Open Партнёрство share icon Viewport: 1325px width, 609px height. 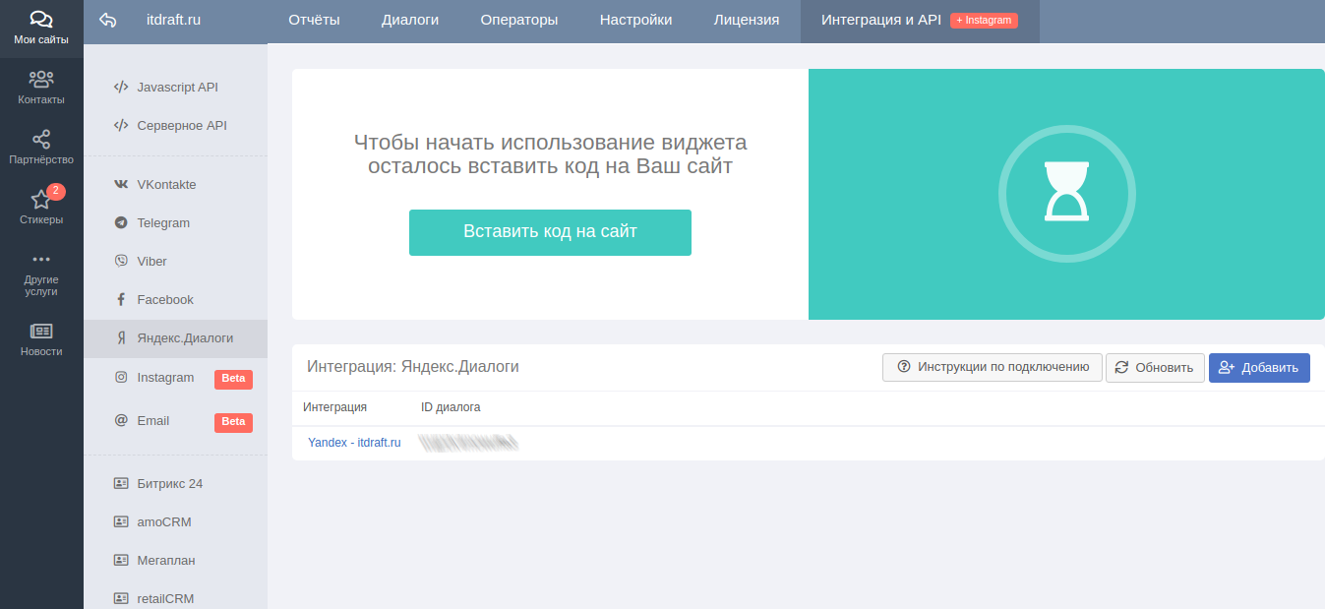click(41, 140)
